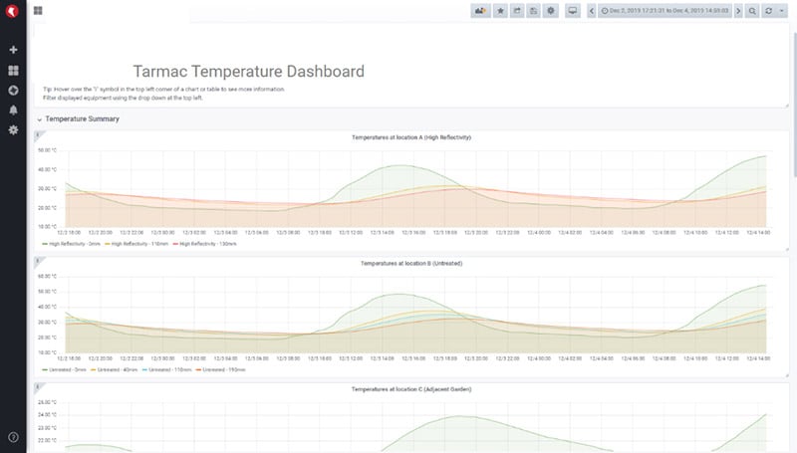
Task: Open the Share dashboard dialog
Action: [x=518, y=10]
